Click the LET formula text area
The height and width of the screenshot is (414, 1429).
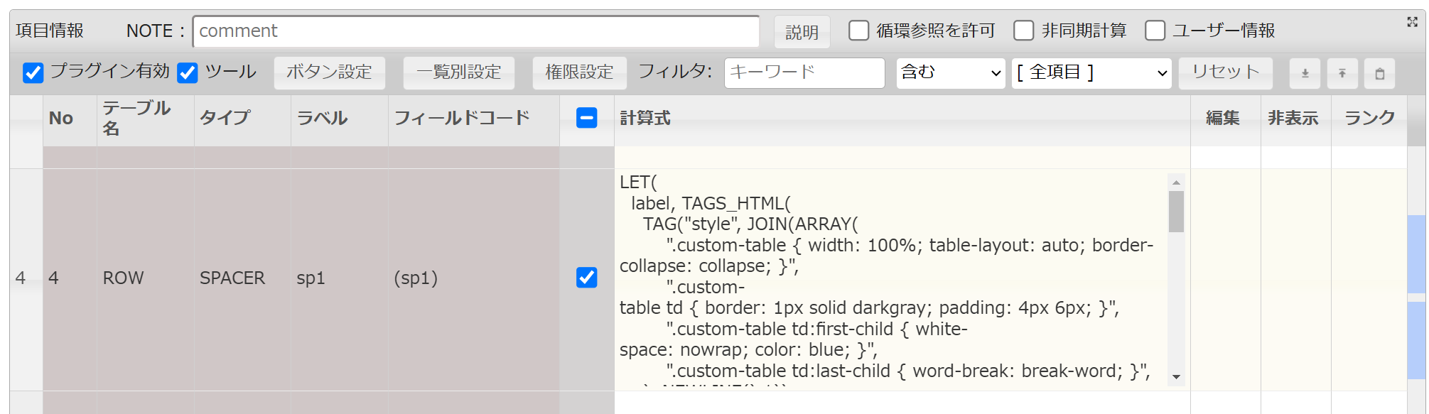click(892, 280)
